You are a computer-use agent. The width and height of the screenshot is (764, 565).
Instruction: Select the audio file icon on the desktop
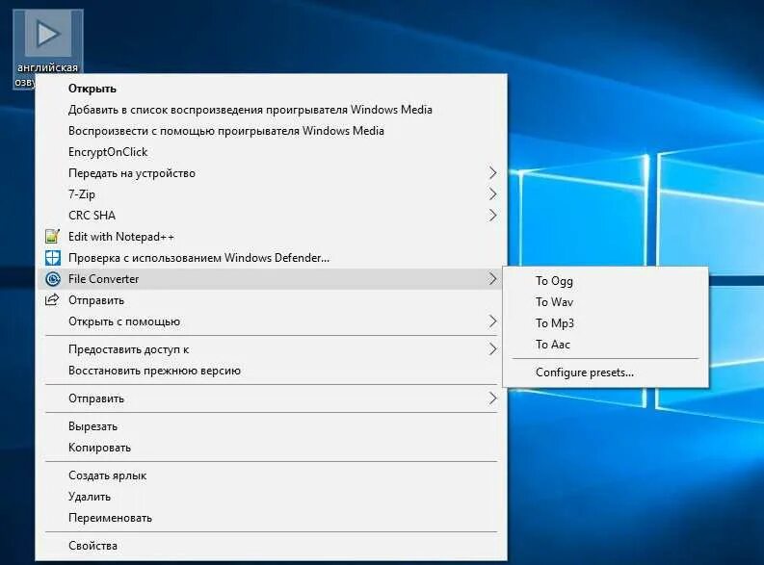click(x=48, y=35)
